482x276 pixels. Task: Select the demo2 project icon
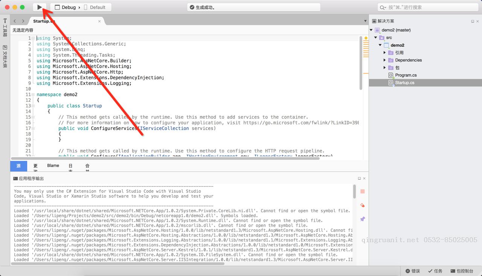pyautogui.click(x=386, y=45)
